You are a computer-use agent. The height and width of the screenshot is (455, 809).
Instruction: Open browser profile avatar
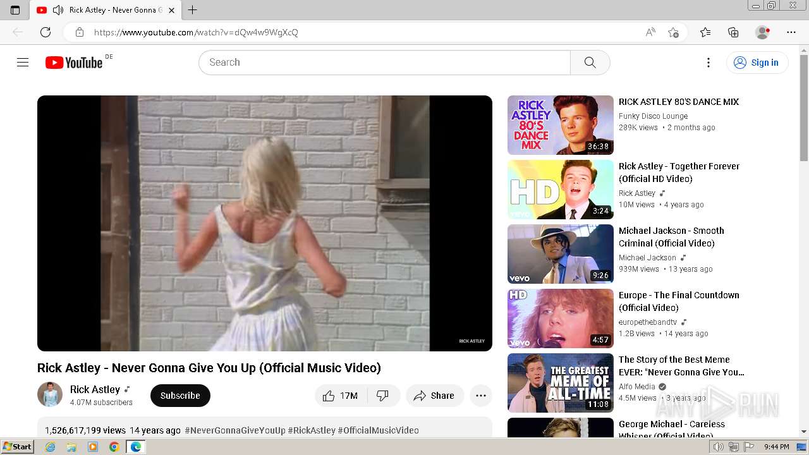point(763,32)
